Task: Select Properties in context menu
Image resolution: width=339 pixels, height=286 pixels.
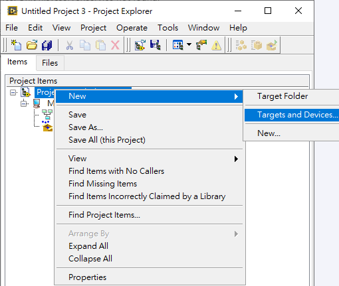Action: (x=88, y=277)
